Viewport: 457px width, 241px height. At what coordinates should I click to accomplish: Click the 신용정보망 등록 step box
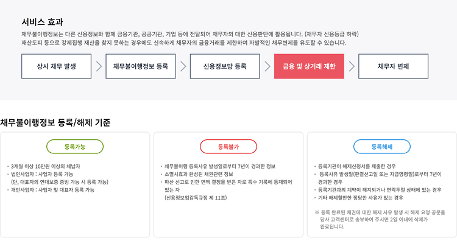coord(225,66)
